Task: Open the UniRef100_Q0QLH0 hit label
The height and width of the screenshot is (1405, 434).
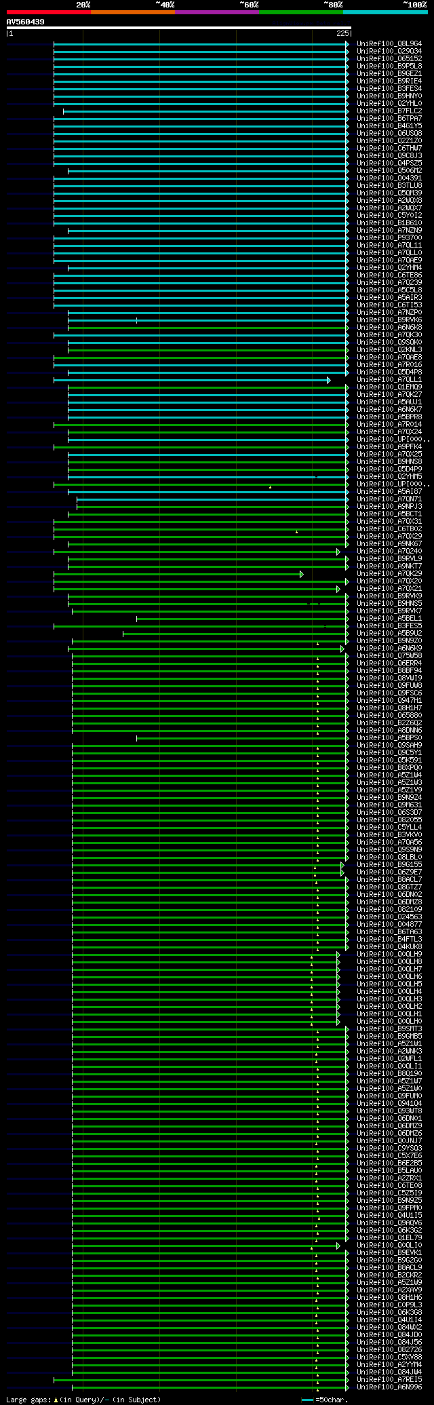Action: 389,1022
